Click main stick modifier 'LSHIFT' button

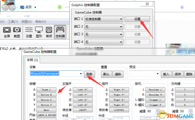[x=83, y=110]
